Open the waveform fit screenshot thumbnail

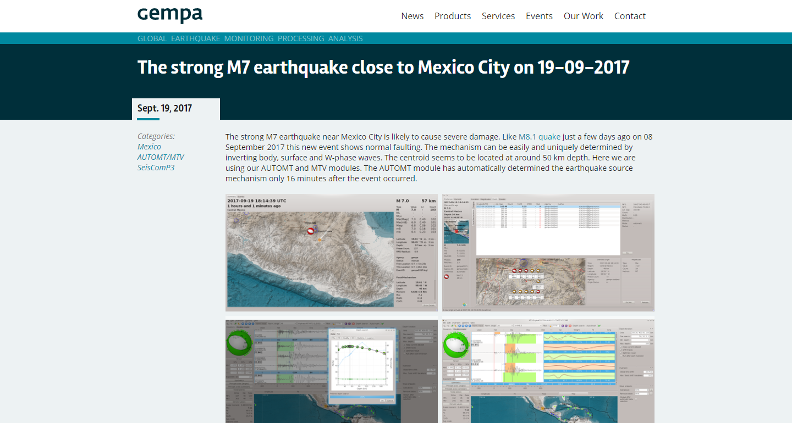coord(548,371)
